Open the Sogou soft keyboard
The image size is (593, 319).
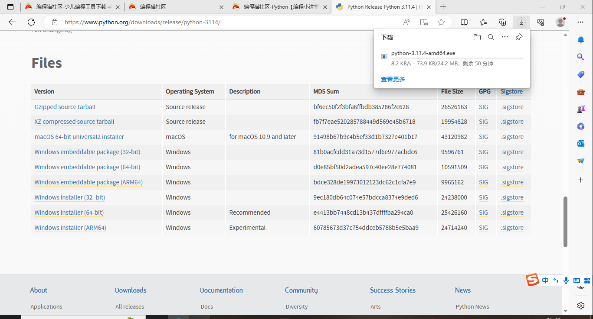[x=577, y=280]
